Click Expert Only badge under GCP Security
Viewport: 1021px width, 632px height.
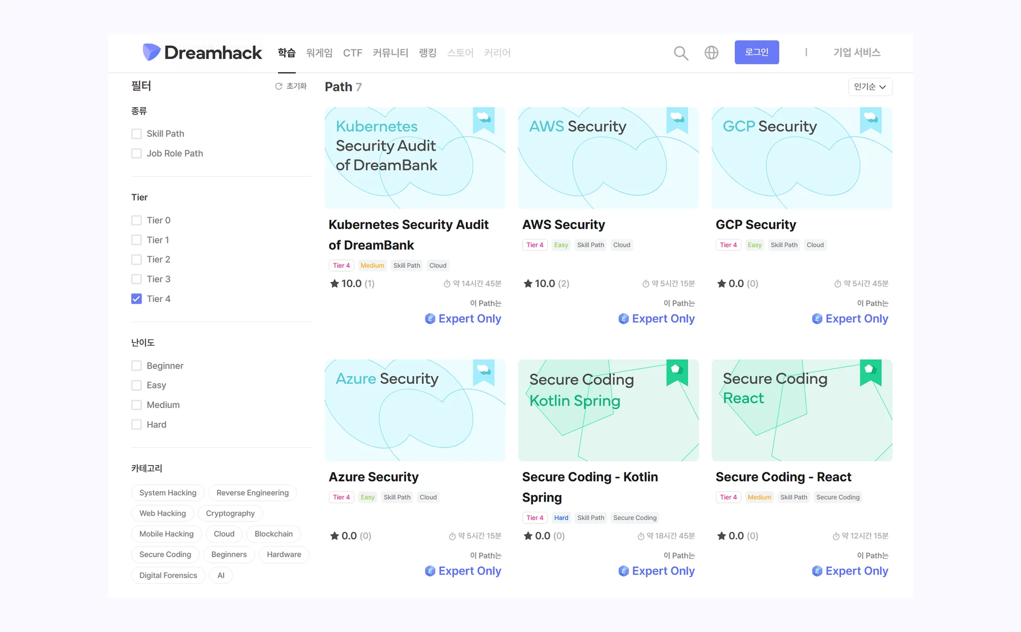[x=850, y=318]
